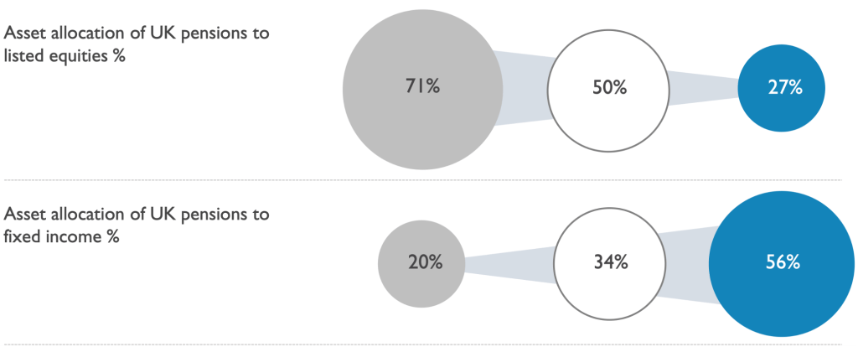Click the 50% text value

[609, 87]
